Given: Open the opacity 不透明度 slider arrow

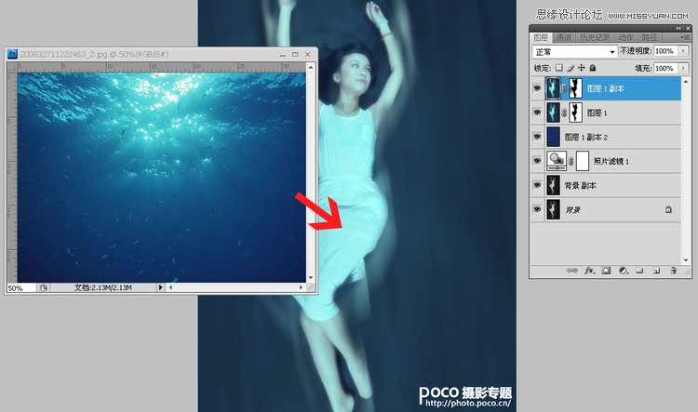Looking at the screenshot, I should (x=683, y=51).
